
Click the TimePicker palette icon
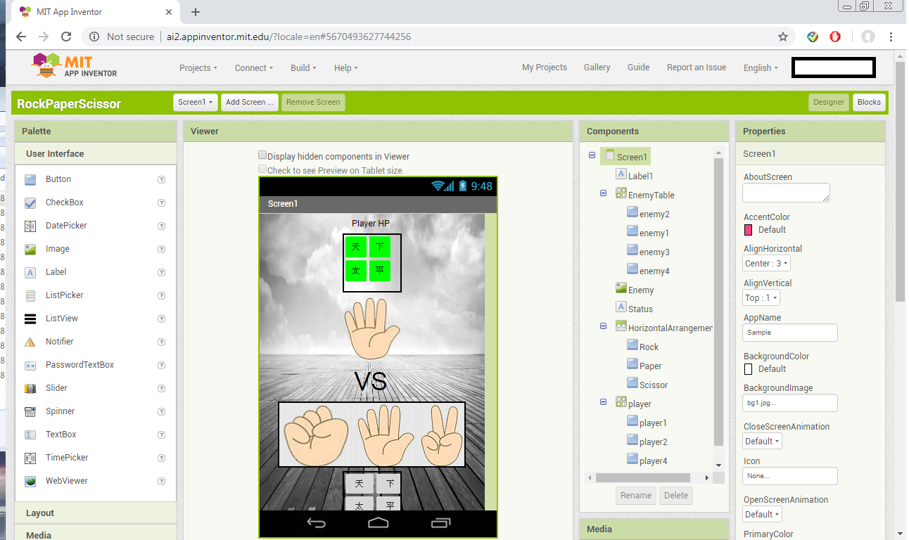[x=30, y=458]
